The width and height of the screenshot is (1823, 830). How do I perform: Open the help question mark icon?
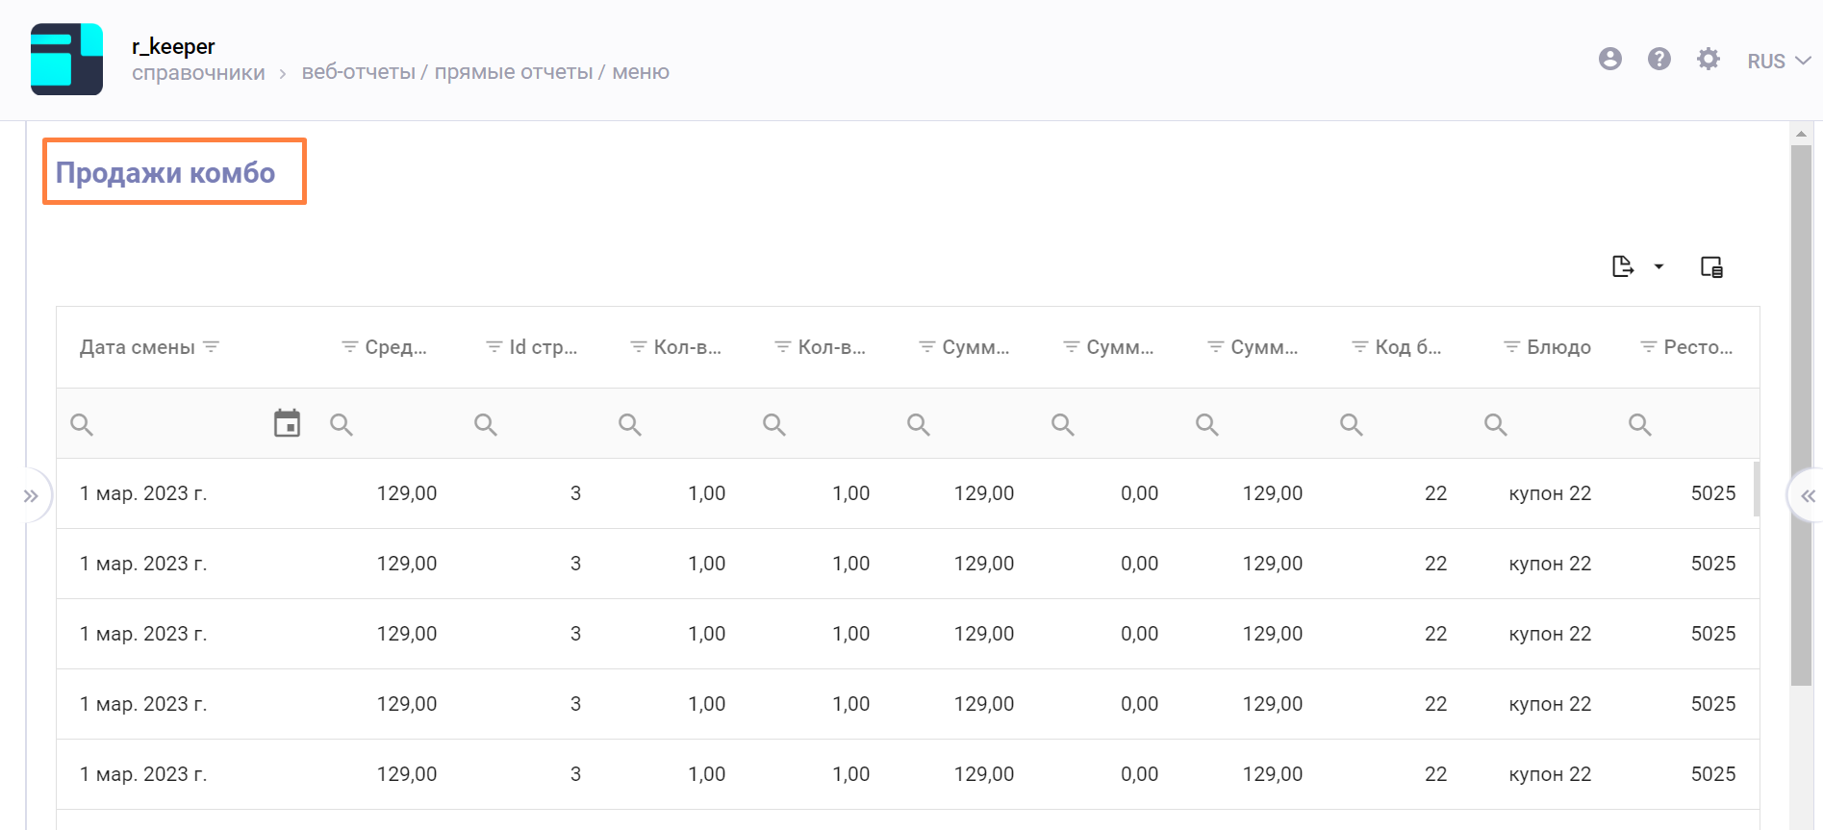pos(1658,60)
